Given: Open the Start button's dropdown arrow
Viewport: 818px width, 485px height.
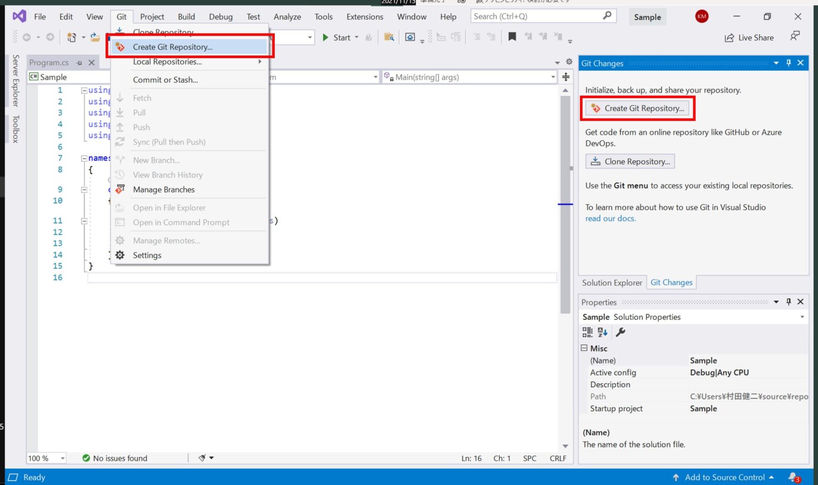Looking at the screenshot, I should tap(356, 37).
